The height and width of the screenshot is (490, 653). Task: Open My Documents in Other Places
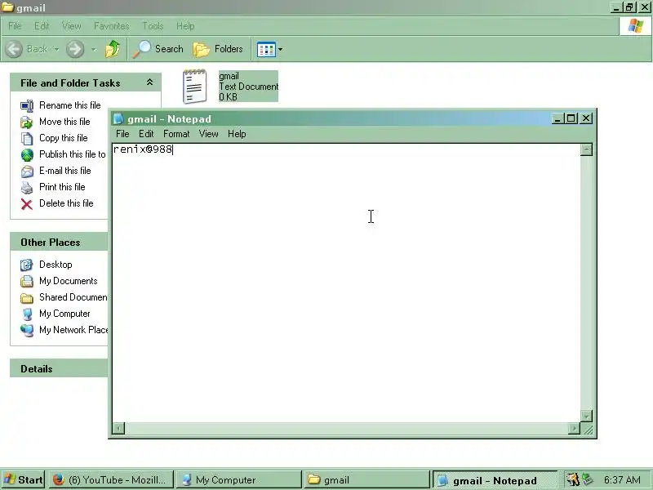pyautogui.click(x=69, y=281)
